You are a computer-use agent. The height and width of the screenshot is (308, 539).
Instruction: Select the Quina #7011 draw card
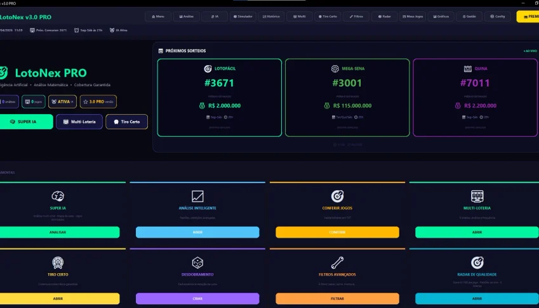tap(475, 98)
